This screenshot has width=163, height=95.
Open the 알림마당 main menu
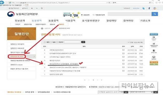(x=111, y=21)
